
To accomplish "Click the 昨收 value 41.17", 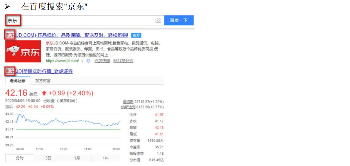I will [159, 121].
